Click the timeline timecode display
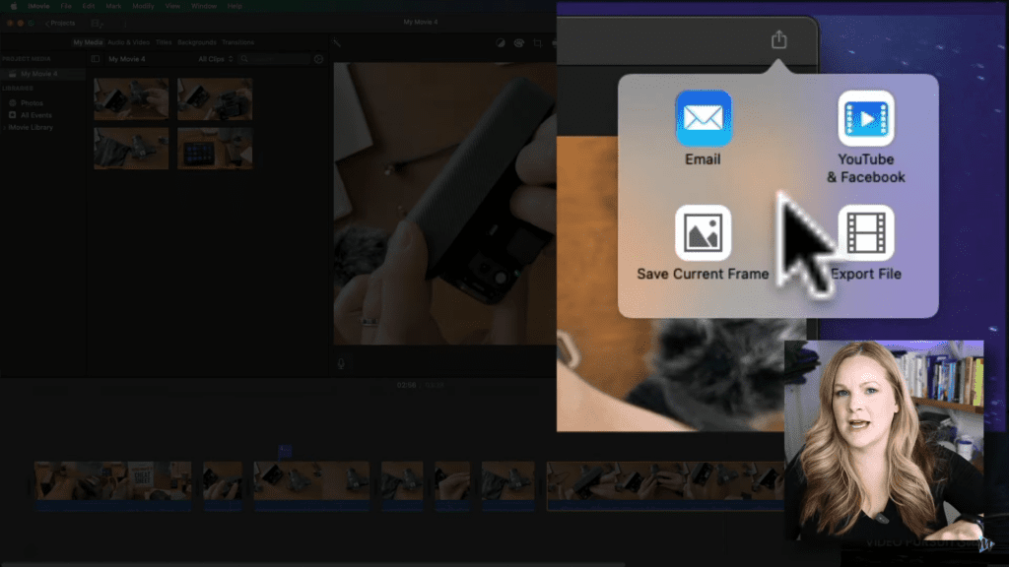This screenshot has height=567, width=1009. (x=420, y=385)
